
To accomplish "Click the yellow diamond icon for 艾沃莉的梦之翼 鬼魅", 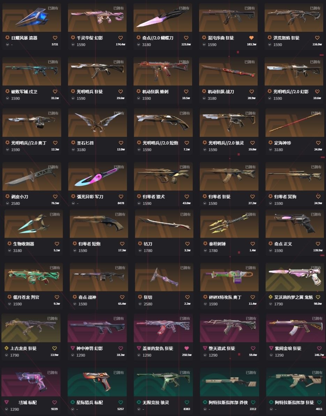I will 271,297.
